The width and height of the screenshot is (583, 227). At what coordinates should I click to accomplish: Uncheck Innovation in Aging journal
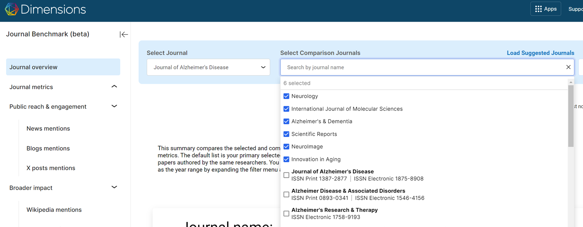coord(286,159)
